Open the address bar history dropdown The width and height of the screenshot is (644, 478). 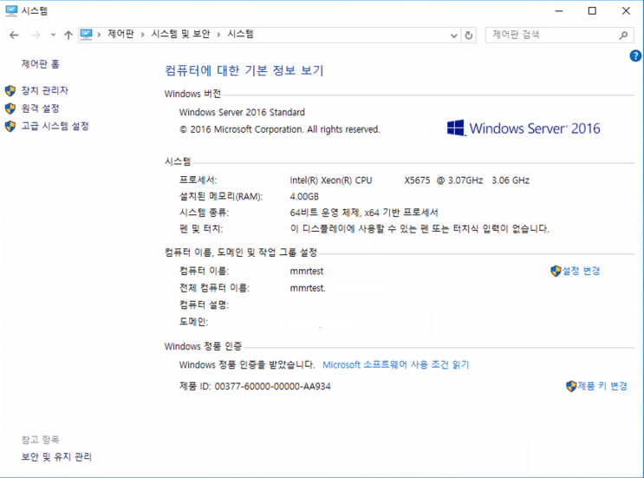pyautogui.click(x=454, y=36)
